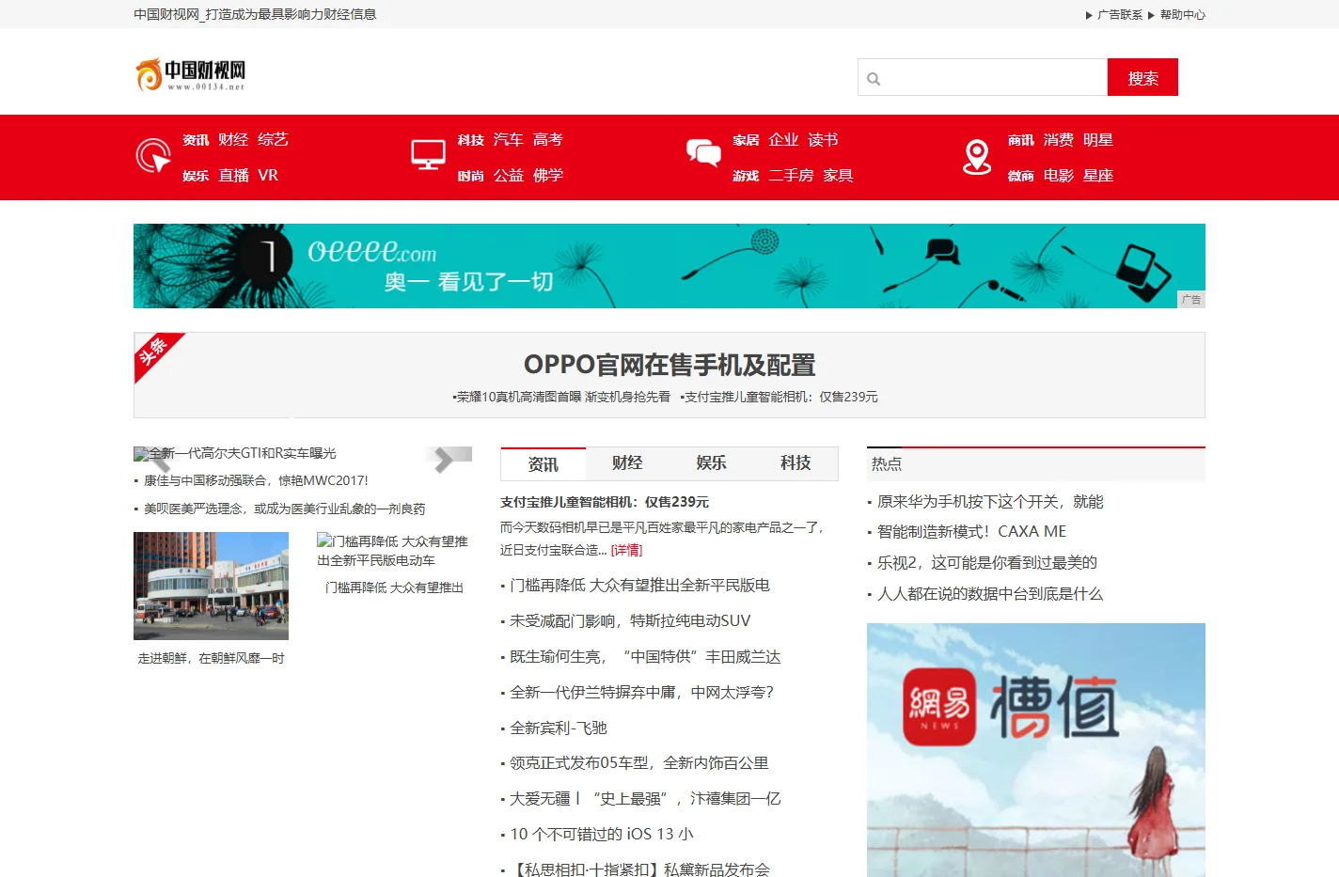Open caption 走进朝鲜，在朝鲜风靡一时
Screen dimensions: 1339x877
tap(211, 659)
